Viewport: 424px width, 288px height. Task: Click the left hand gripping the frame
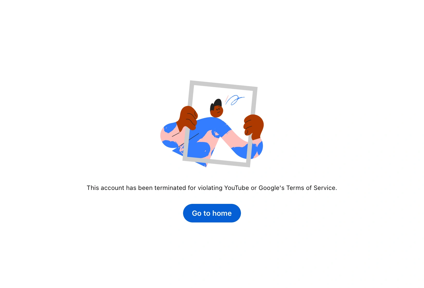[188, 118]
